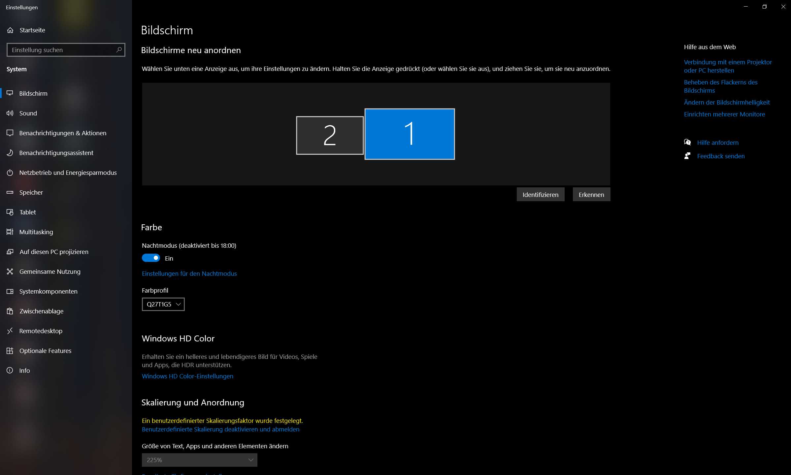The image size is (791, 475).
Task: Open Benachrichtigungen & Aktionen settings
Action: (62, 133)
